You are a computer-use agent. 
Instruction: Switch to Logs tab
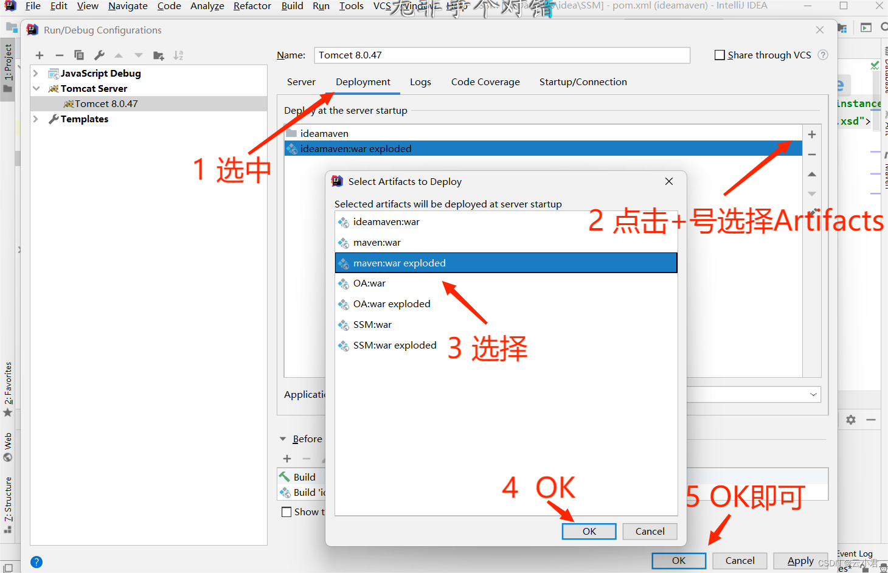[x=420, y=82]
